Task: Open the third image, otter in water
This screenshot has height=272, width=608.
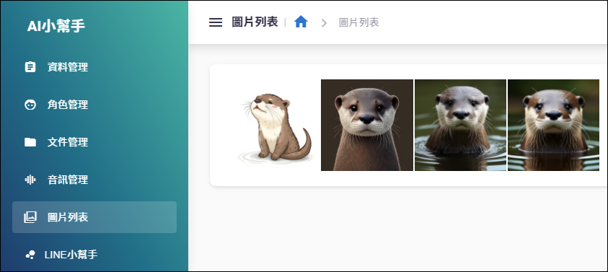Action: click(x=460, y=125)
